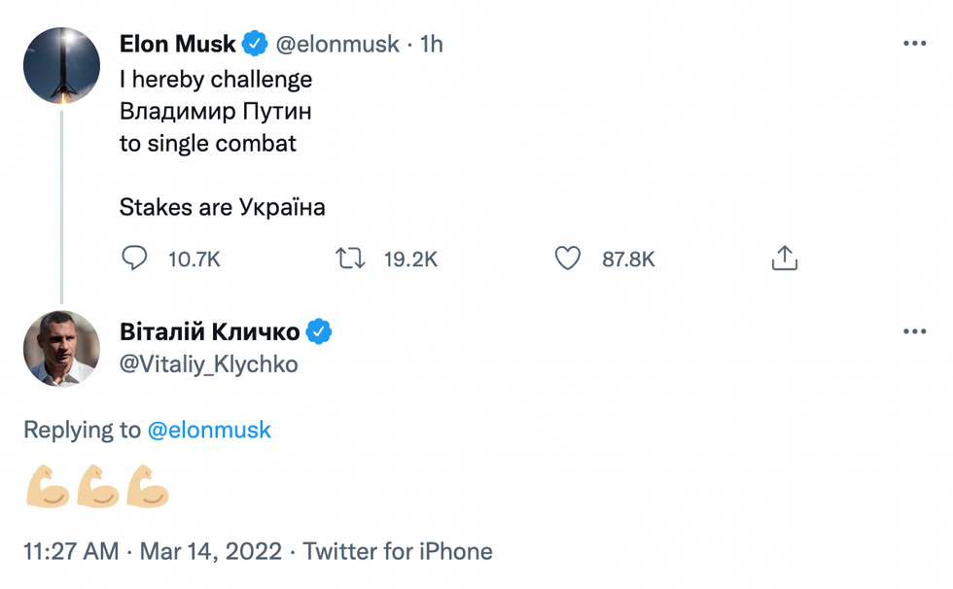Click the reply speech bubble icon
Screen dimensions: 953x589
134,259
